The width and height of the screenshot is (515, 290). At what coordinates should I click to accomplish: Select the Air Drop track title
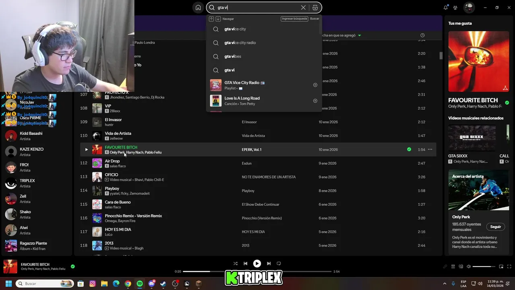pyautogui.click(x=112, y=161)
